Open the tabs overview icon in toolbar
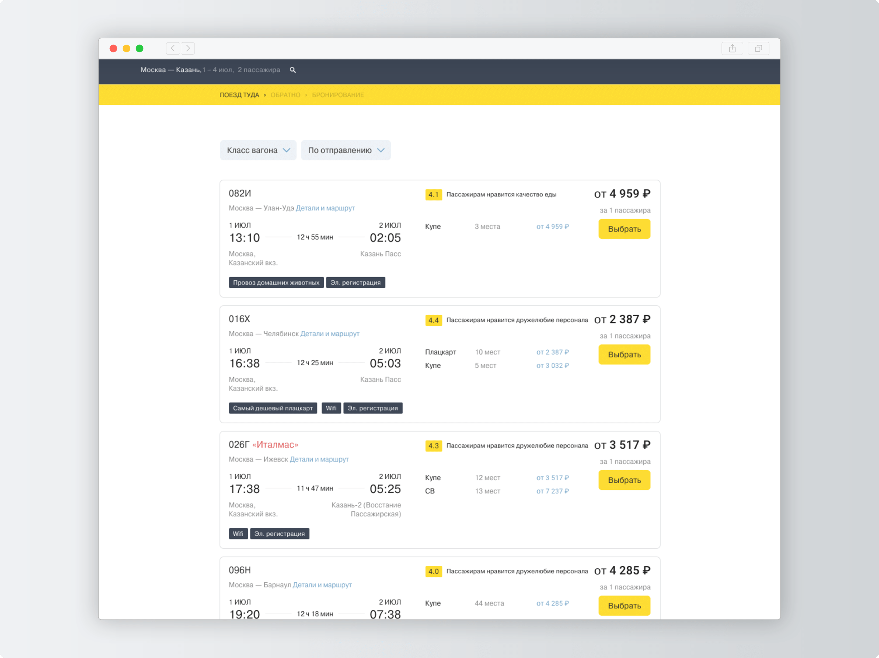Screen dimensions: 879x658 (759, 48)
